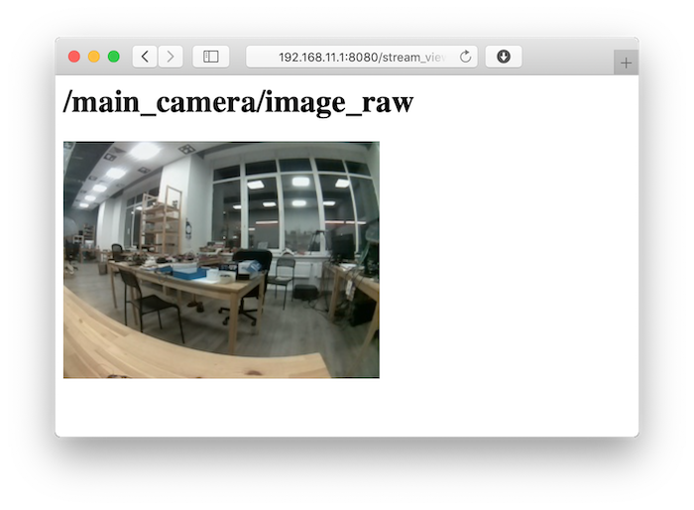Open a new tab with the plus button
This screenshot has width=694, height=510.
point(626,63)
